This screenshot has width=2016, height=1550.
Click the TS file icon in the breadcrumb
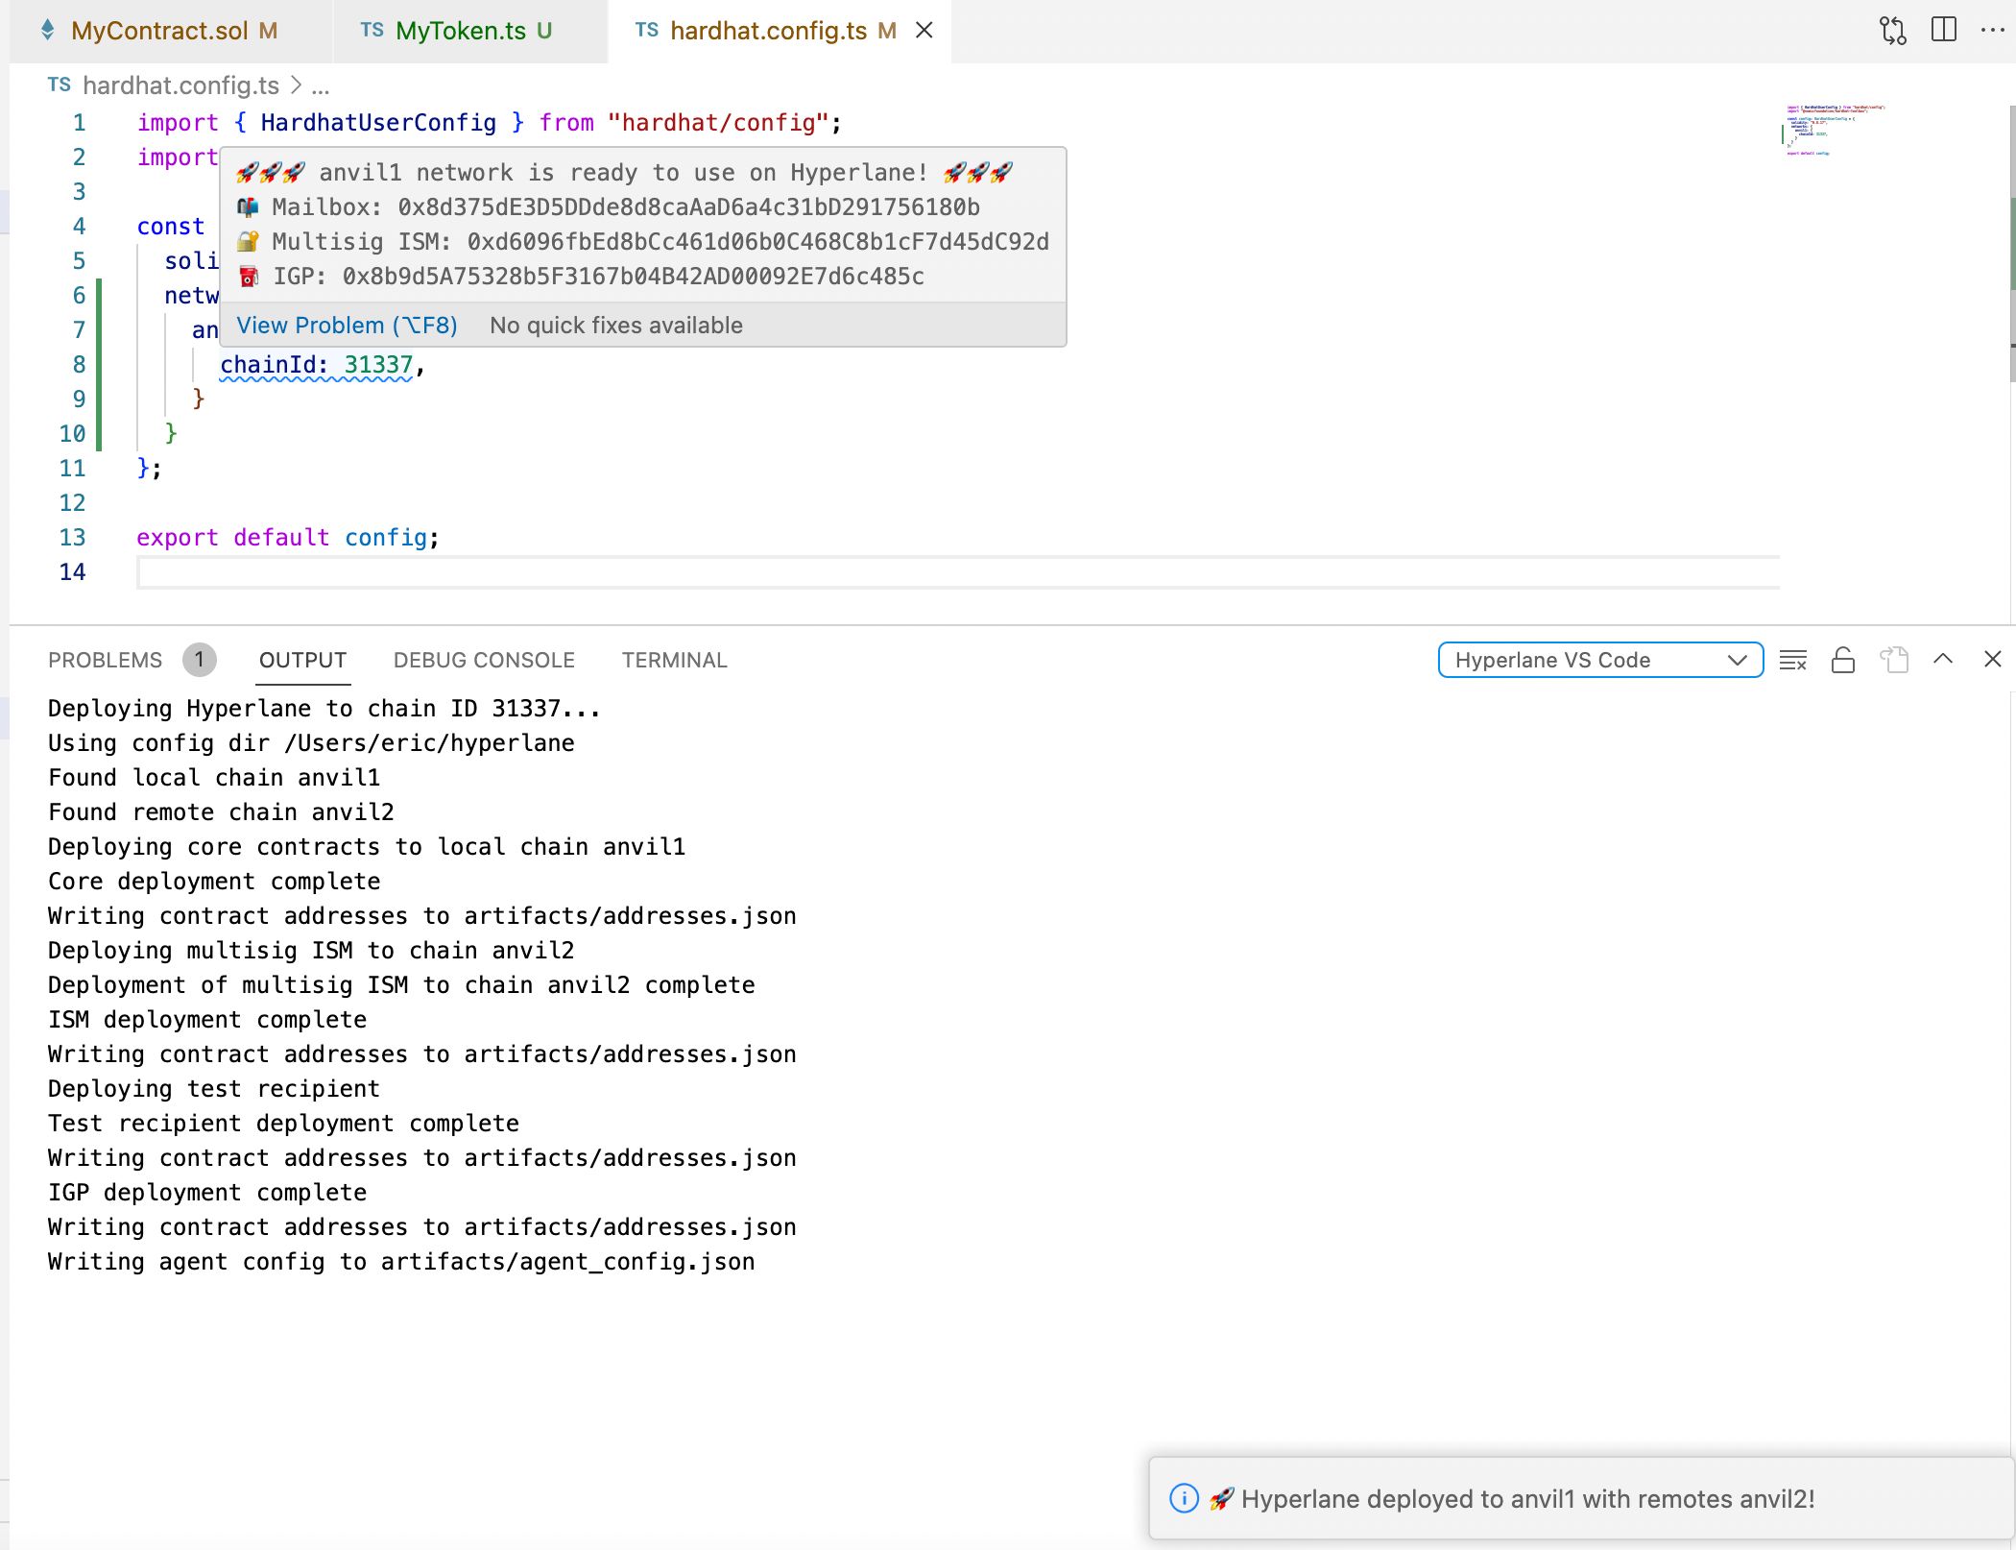pyautogui.click(x=60, y=85)
